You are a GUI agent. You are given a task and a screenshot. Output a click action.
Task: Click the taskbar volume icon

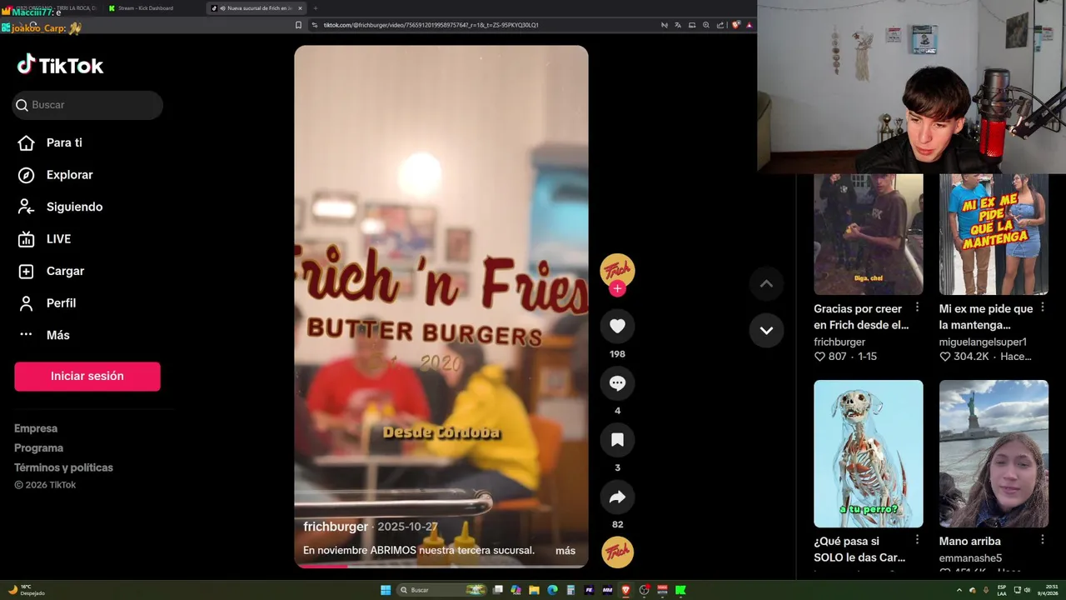(x=1027, y=590)
